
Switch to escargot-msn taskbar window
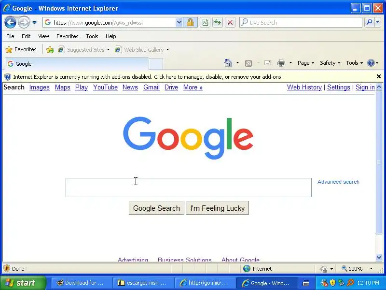click(142, 283)
